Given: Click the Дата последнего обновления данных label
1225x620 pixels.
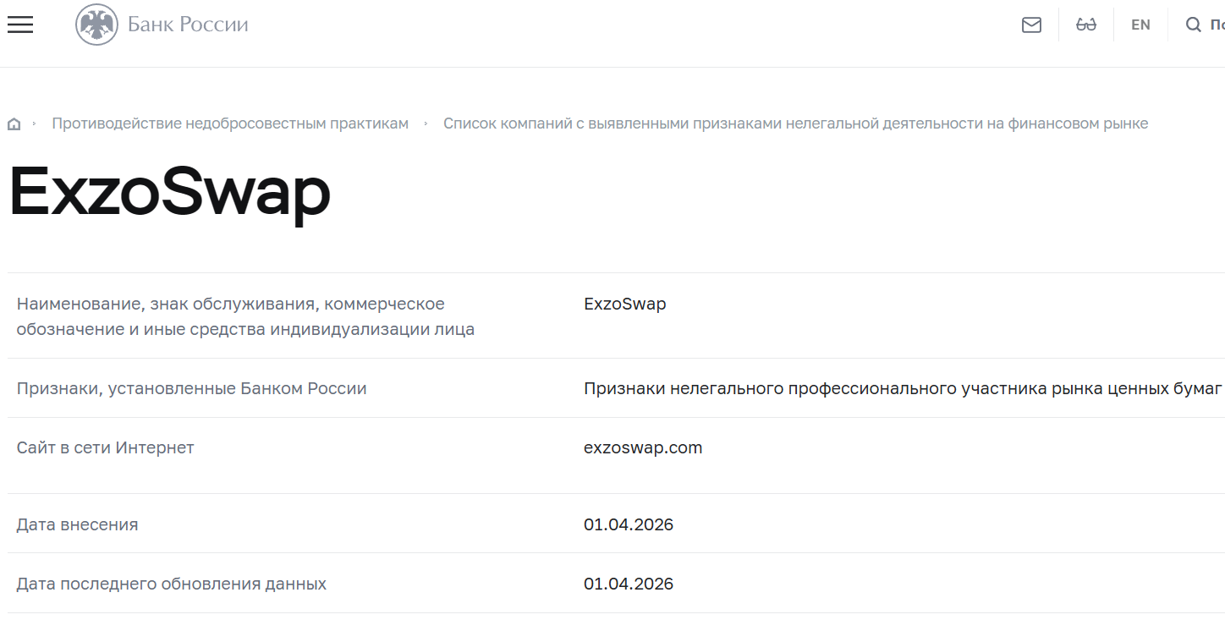Looking at the screenshot, I should click(172, 583).
